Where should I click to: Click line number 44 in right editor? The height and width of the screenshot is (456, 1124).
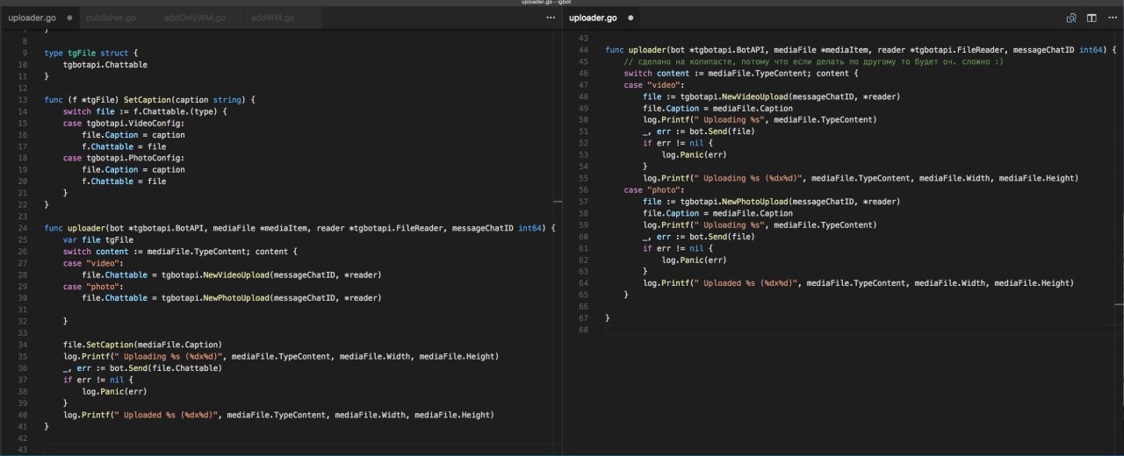point(584,50)
